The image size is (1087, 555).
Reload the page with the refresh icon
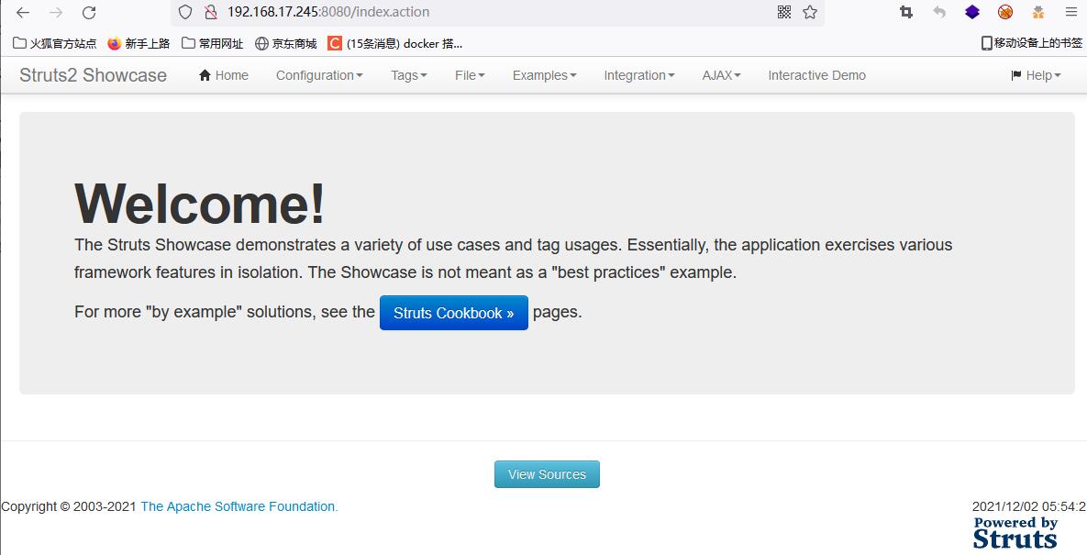[89, 13]
